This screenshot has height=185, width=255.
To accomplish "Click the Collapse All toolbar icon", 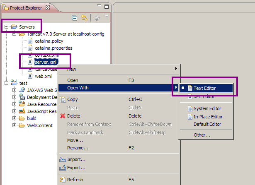I will (x=75, y=18).
